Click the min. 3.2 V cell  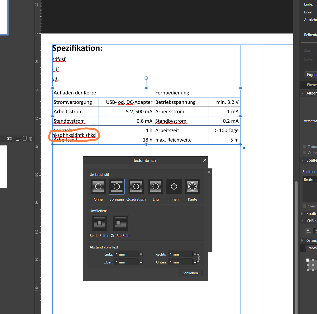(x=224, y=102)
